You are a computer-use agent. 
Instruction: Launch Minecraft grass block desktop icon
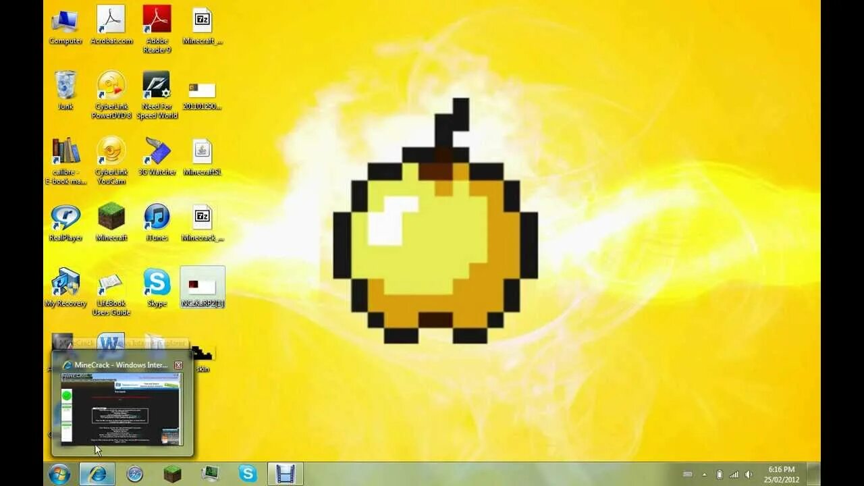pyautogui.click(x=111, y=222)
